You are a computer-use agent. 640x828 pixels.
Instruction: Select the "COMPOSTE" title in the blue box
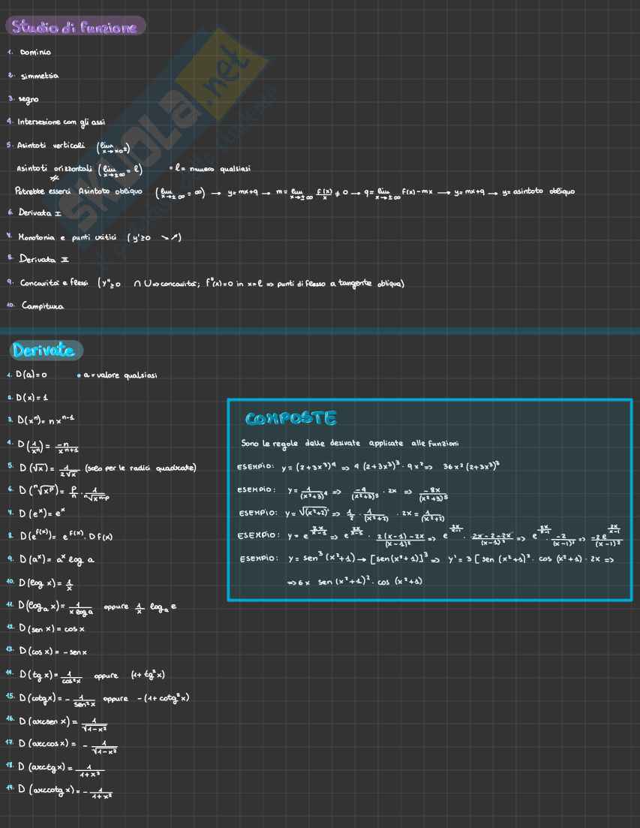click(x=290, y=418)
